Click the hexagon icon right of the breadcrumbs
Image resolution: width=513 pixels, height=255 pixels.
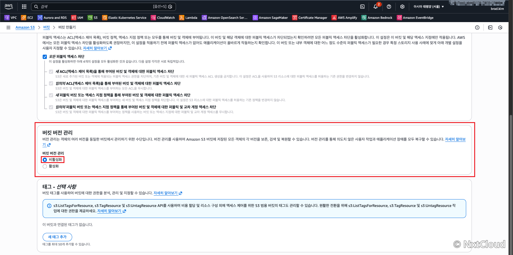point(500,27)
